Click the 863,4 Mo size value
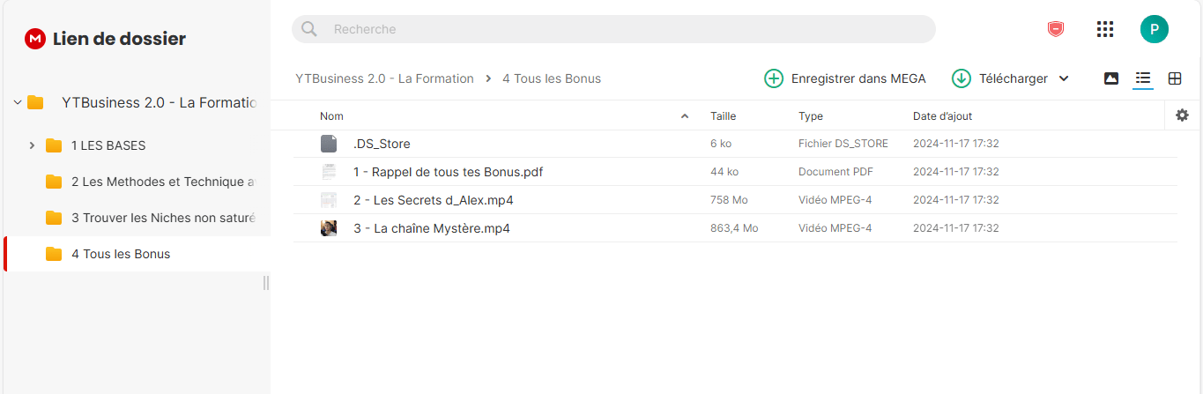The height and width of the screenshot is (394, 1203). [x=734, y=228]
